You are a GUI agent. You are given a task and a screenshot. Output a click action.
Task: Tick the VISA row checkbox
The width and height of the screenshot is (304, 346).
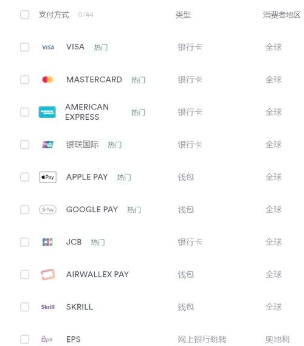coord(25,47)
